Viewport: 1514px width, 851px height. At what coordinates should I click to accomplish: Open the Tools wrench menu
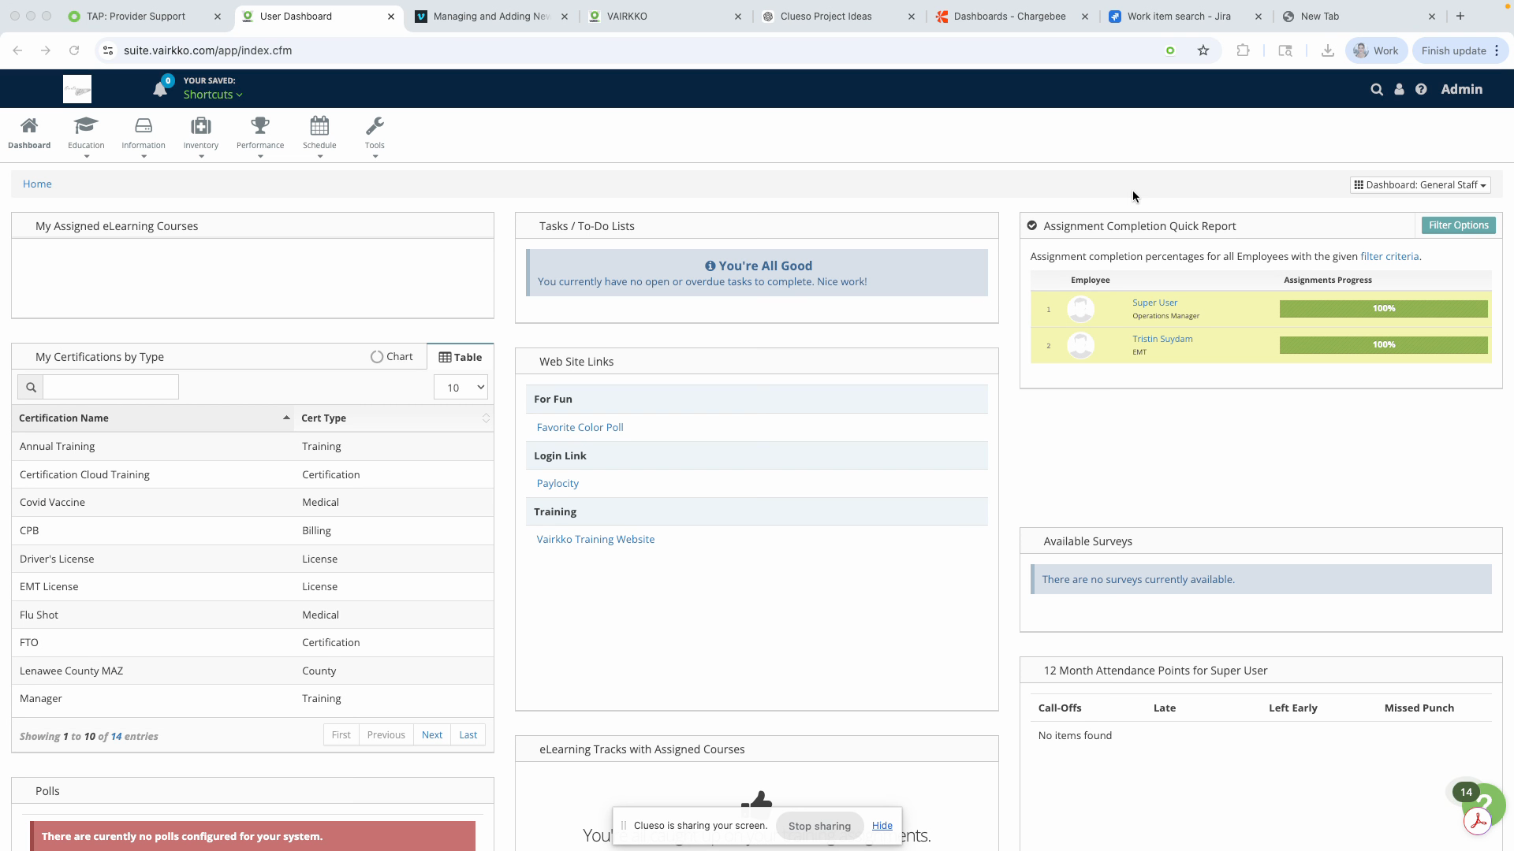coord(375,136)
